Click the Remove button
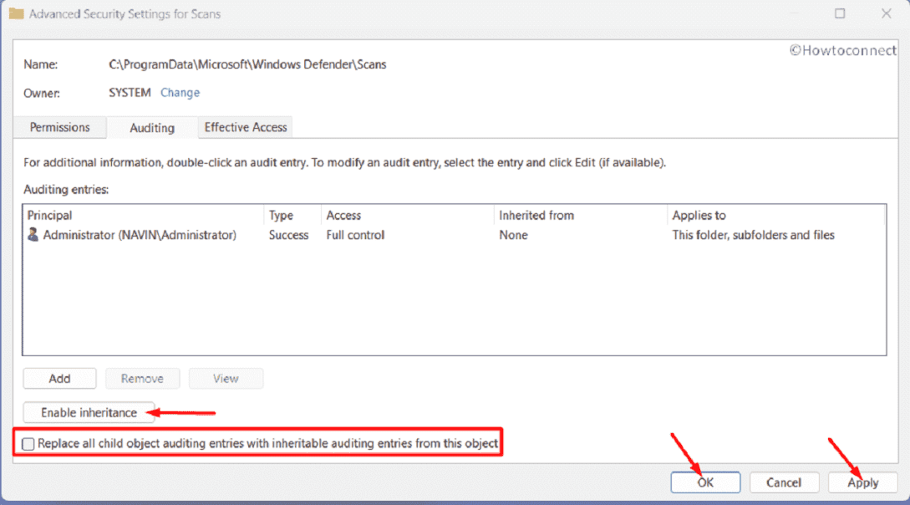Screen dimensions: 910x505 click(142, 379)
